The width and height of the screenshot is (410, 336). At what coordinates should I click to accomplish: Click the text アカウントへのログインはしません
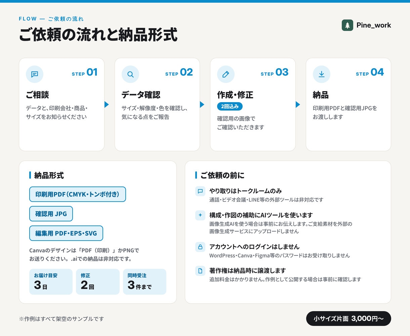(x=254, y=247)
